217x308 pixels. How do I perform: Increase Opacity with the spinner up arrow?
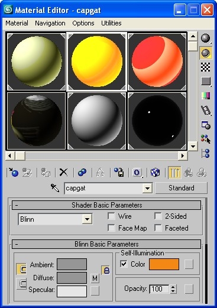(173, 287)
